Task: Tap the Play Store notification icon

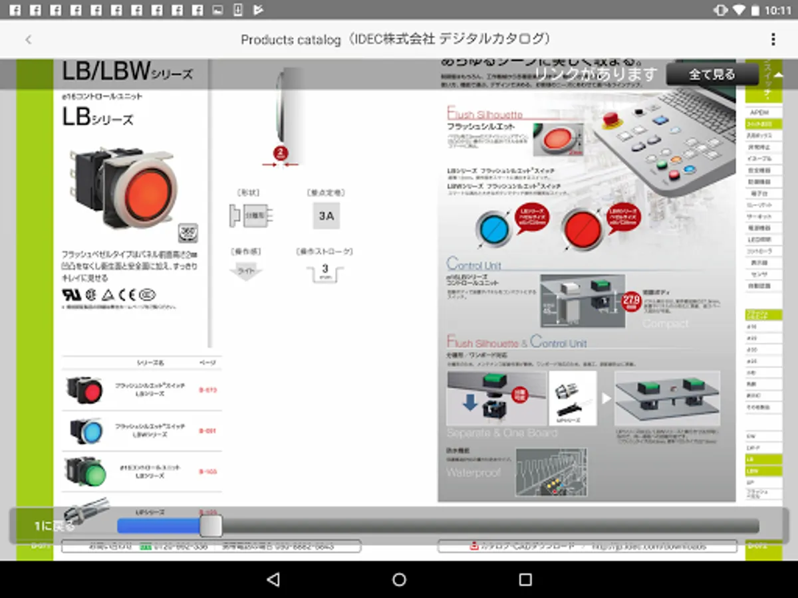Action: pos(259,10)
